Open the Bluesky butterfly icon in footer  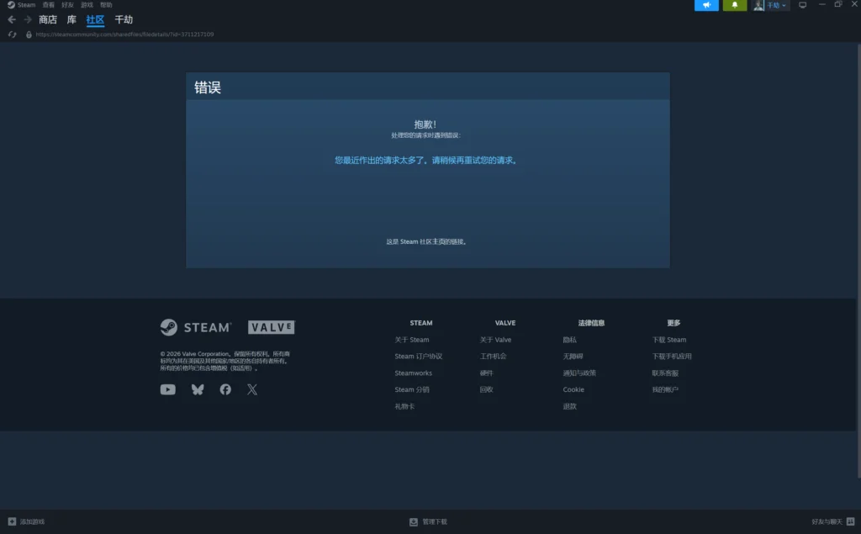click(198, 389)
